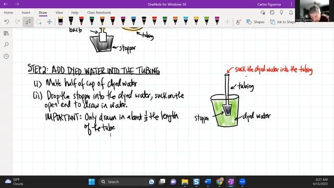This screenshot has width=334, height=188.
Task: Add a new pen with the plus button
Action: tap(228, 22)
